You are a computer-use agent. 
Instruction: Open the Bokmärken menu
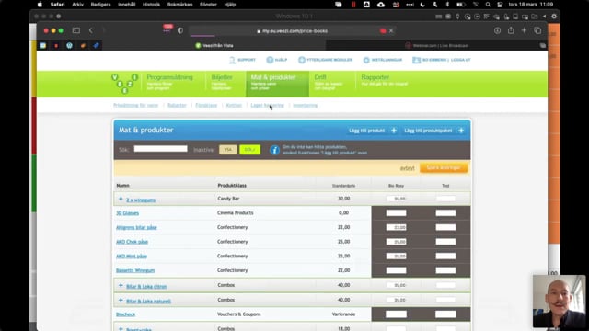point(180,5)
